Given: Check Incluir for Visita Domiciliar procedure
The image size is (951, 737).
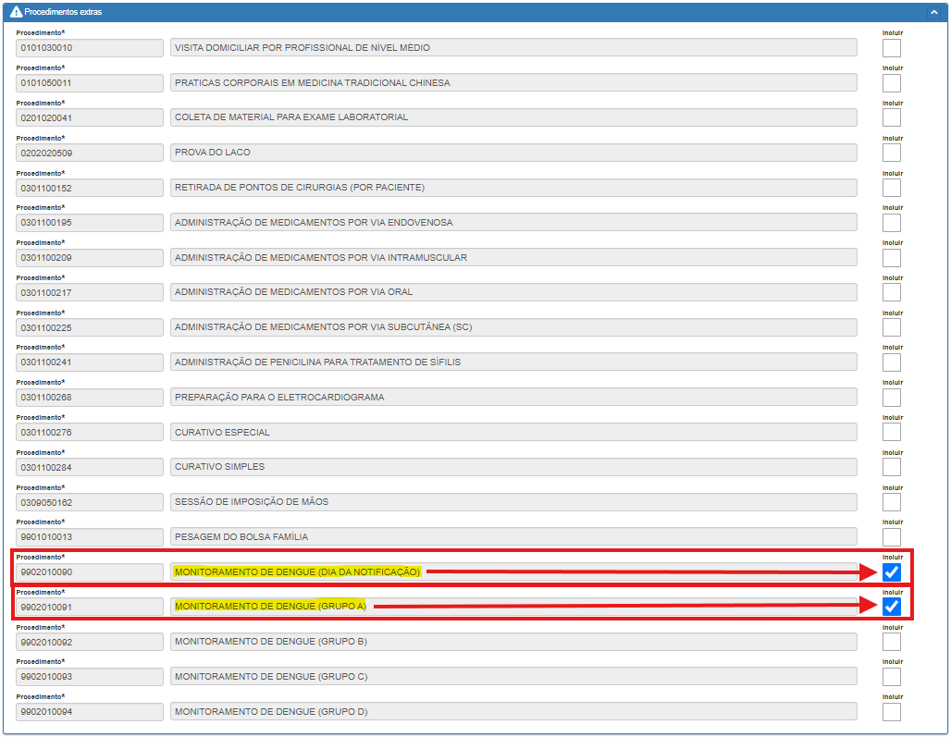Looking at the screenshot, I should click(x=892, y=48).
